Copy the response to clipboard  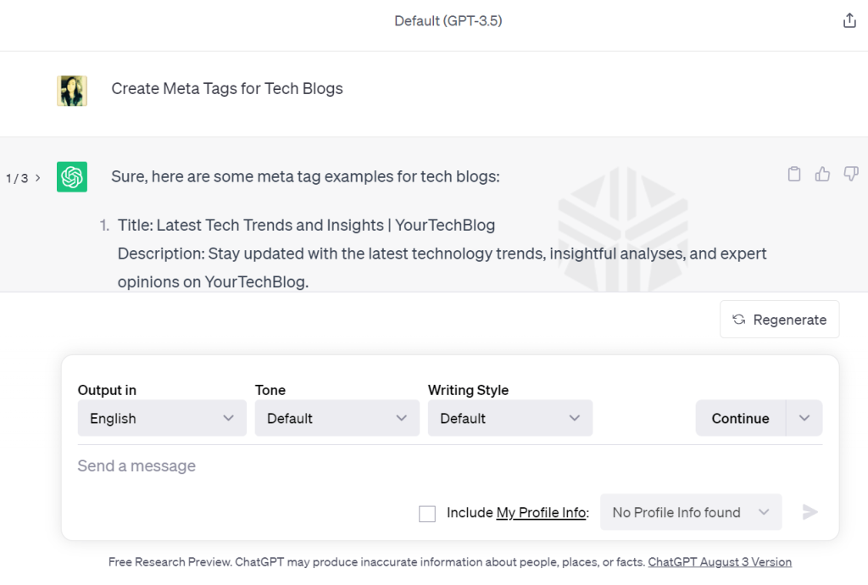[794, 173]
